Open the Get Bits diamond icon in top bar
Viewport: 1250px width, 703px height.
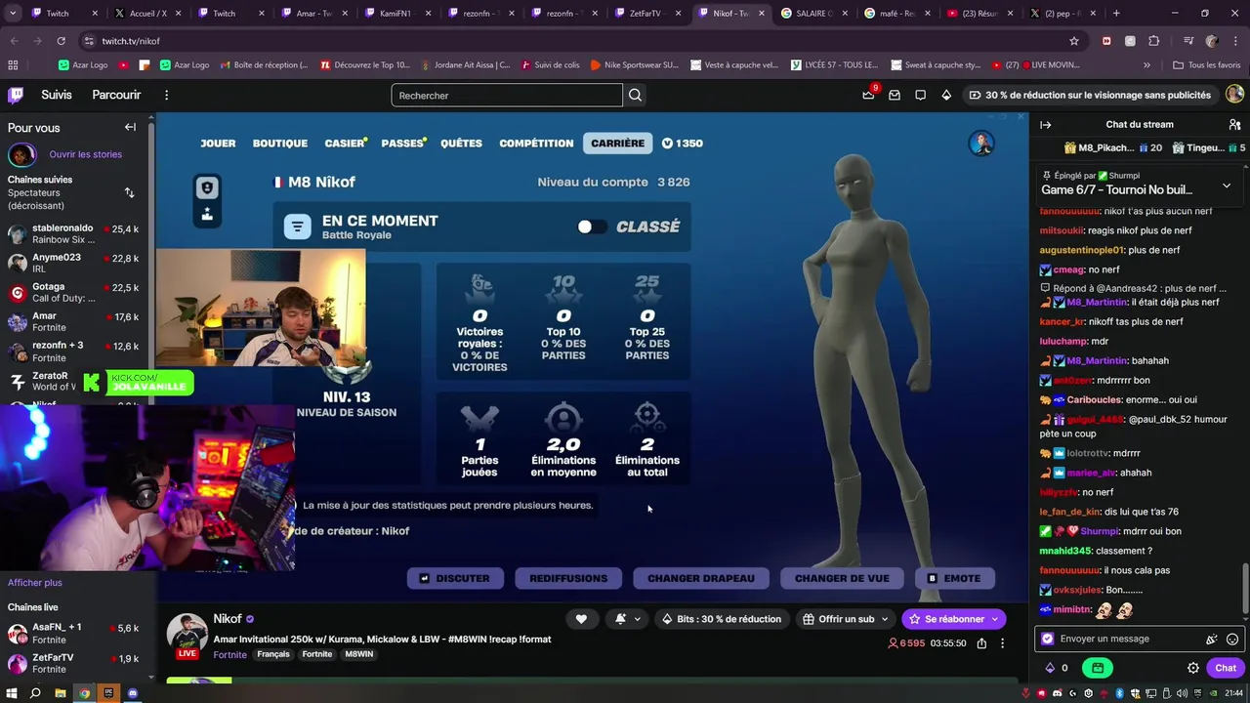[x=946, y=95]
